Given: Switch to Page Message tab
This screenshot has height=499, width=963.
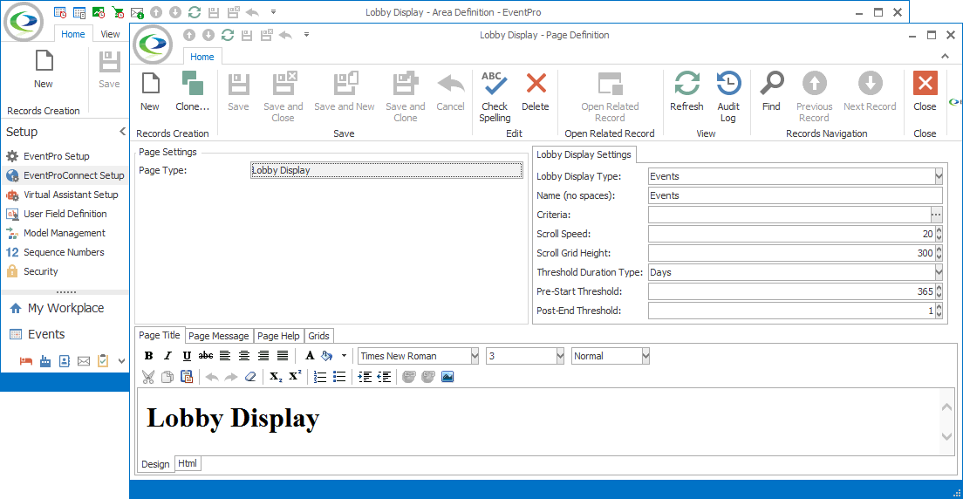Looking at the screenshot, I should [x=219, y=336].
